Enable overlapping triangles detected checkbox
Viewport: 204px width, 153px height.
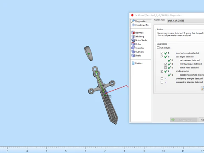pyautogui.click(x=162, y=79)
